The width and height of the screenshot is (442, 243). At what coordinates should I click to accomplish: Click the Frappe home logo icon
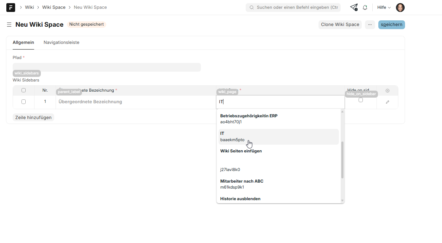pyautogui.click(x=11, y=7)
